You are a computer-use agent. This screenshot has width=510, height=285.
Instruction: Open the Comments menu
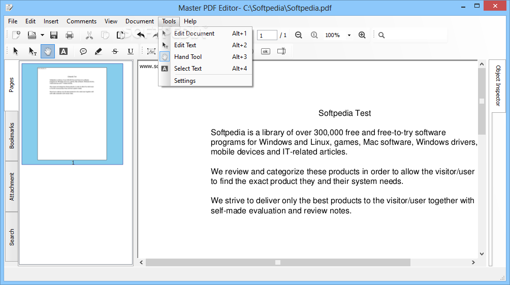click(81, 21)
